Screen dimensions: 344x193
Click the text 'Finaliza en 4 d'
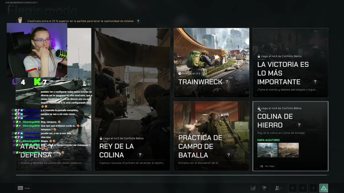coord(191,73)
